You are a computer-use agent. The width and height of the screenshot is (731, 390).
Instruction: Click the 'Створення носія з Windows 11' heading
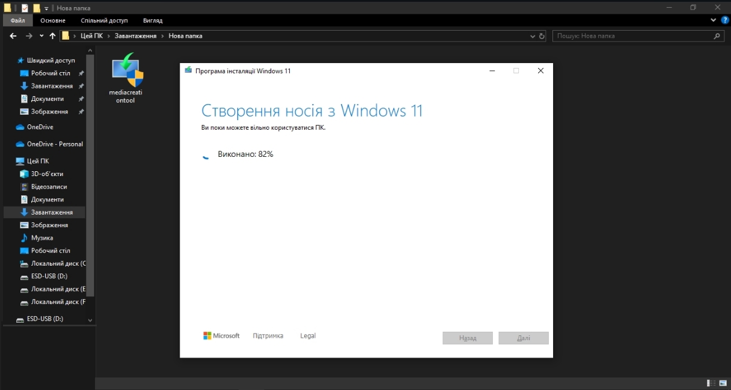pyautogui.click(x=312, y=111)
